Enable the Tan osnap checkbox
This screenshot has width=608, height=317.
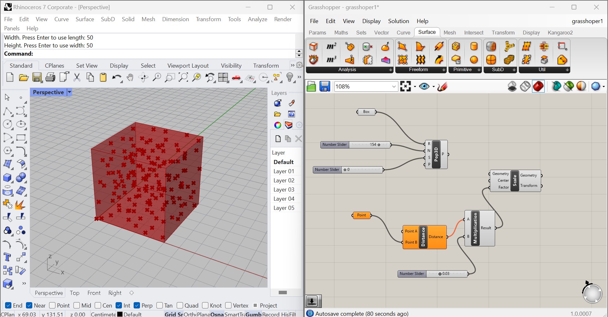point(160,305)
